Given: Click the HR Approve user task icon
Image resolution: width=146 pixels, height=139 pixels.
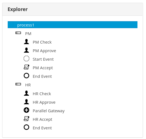Looking at the screenshot, I should click(x=26, y=102).
